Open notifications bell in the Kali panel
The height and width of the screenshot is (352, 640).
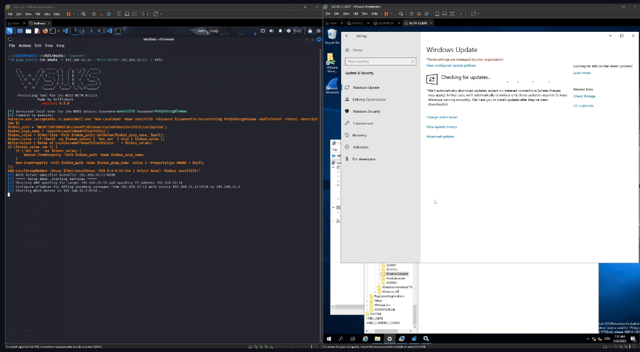click(280, 31)
